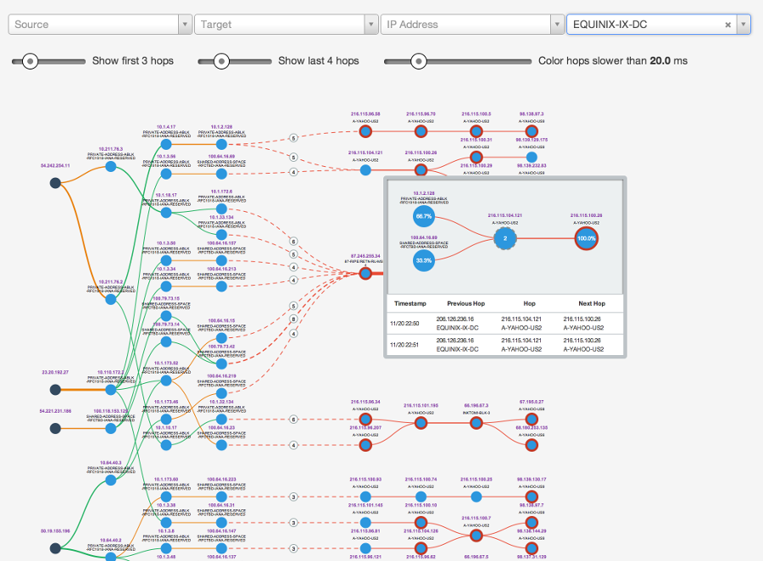The image size is (763, 561).
Task: Select source node 23.20.192.27
Action: (x=55, y=390)
